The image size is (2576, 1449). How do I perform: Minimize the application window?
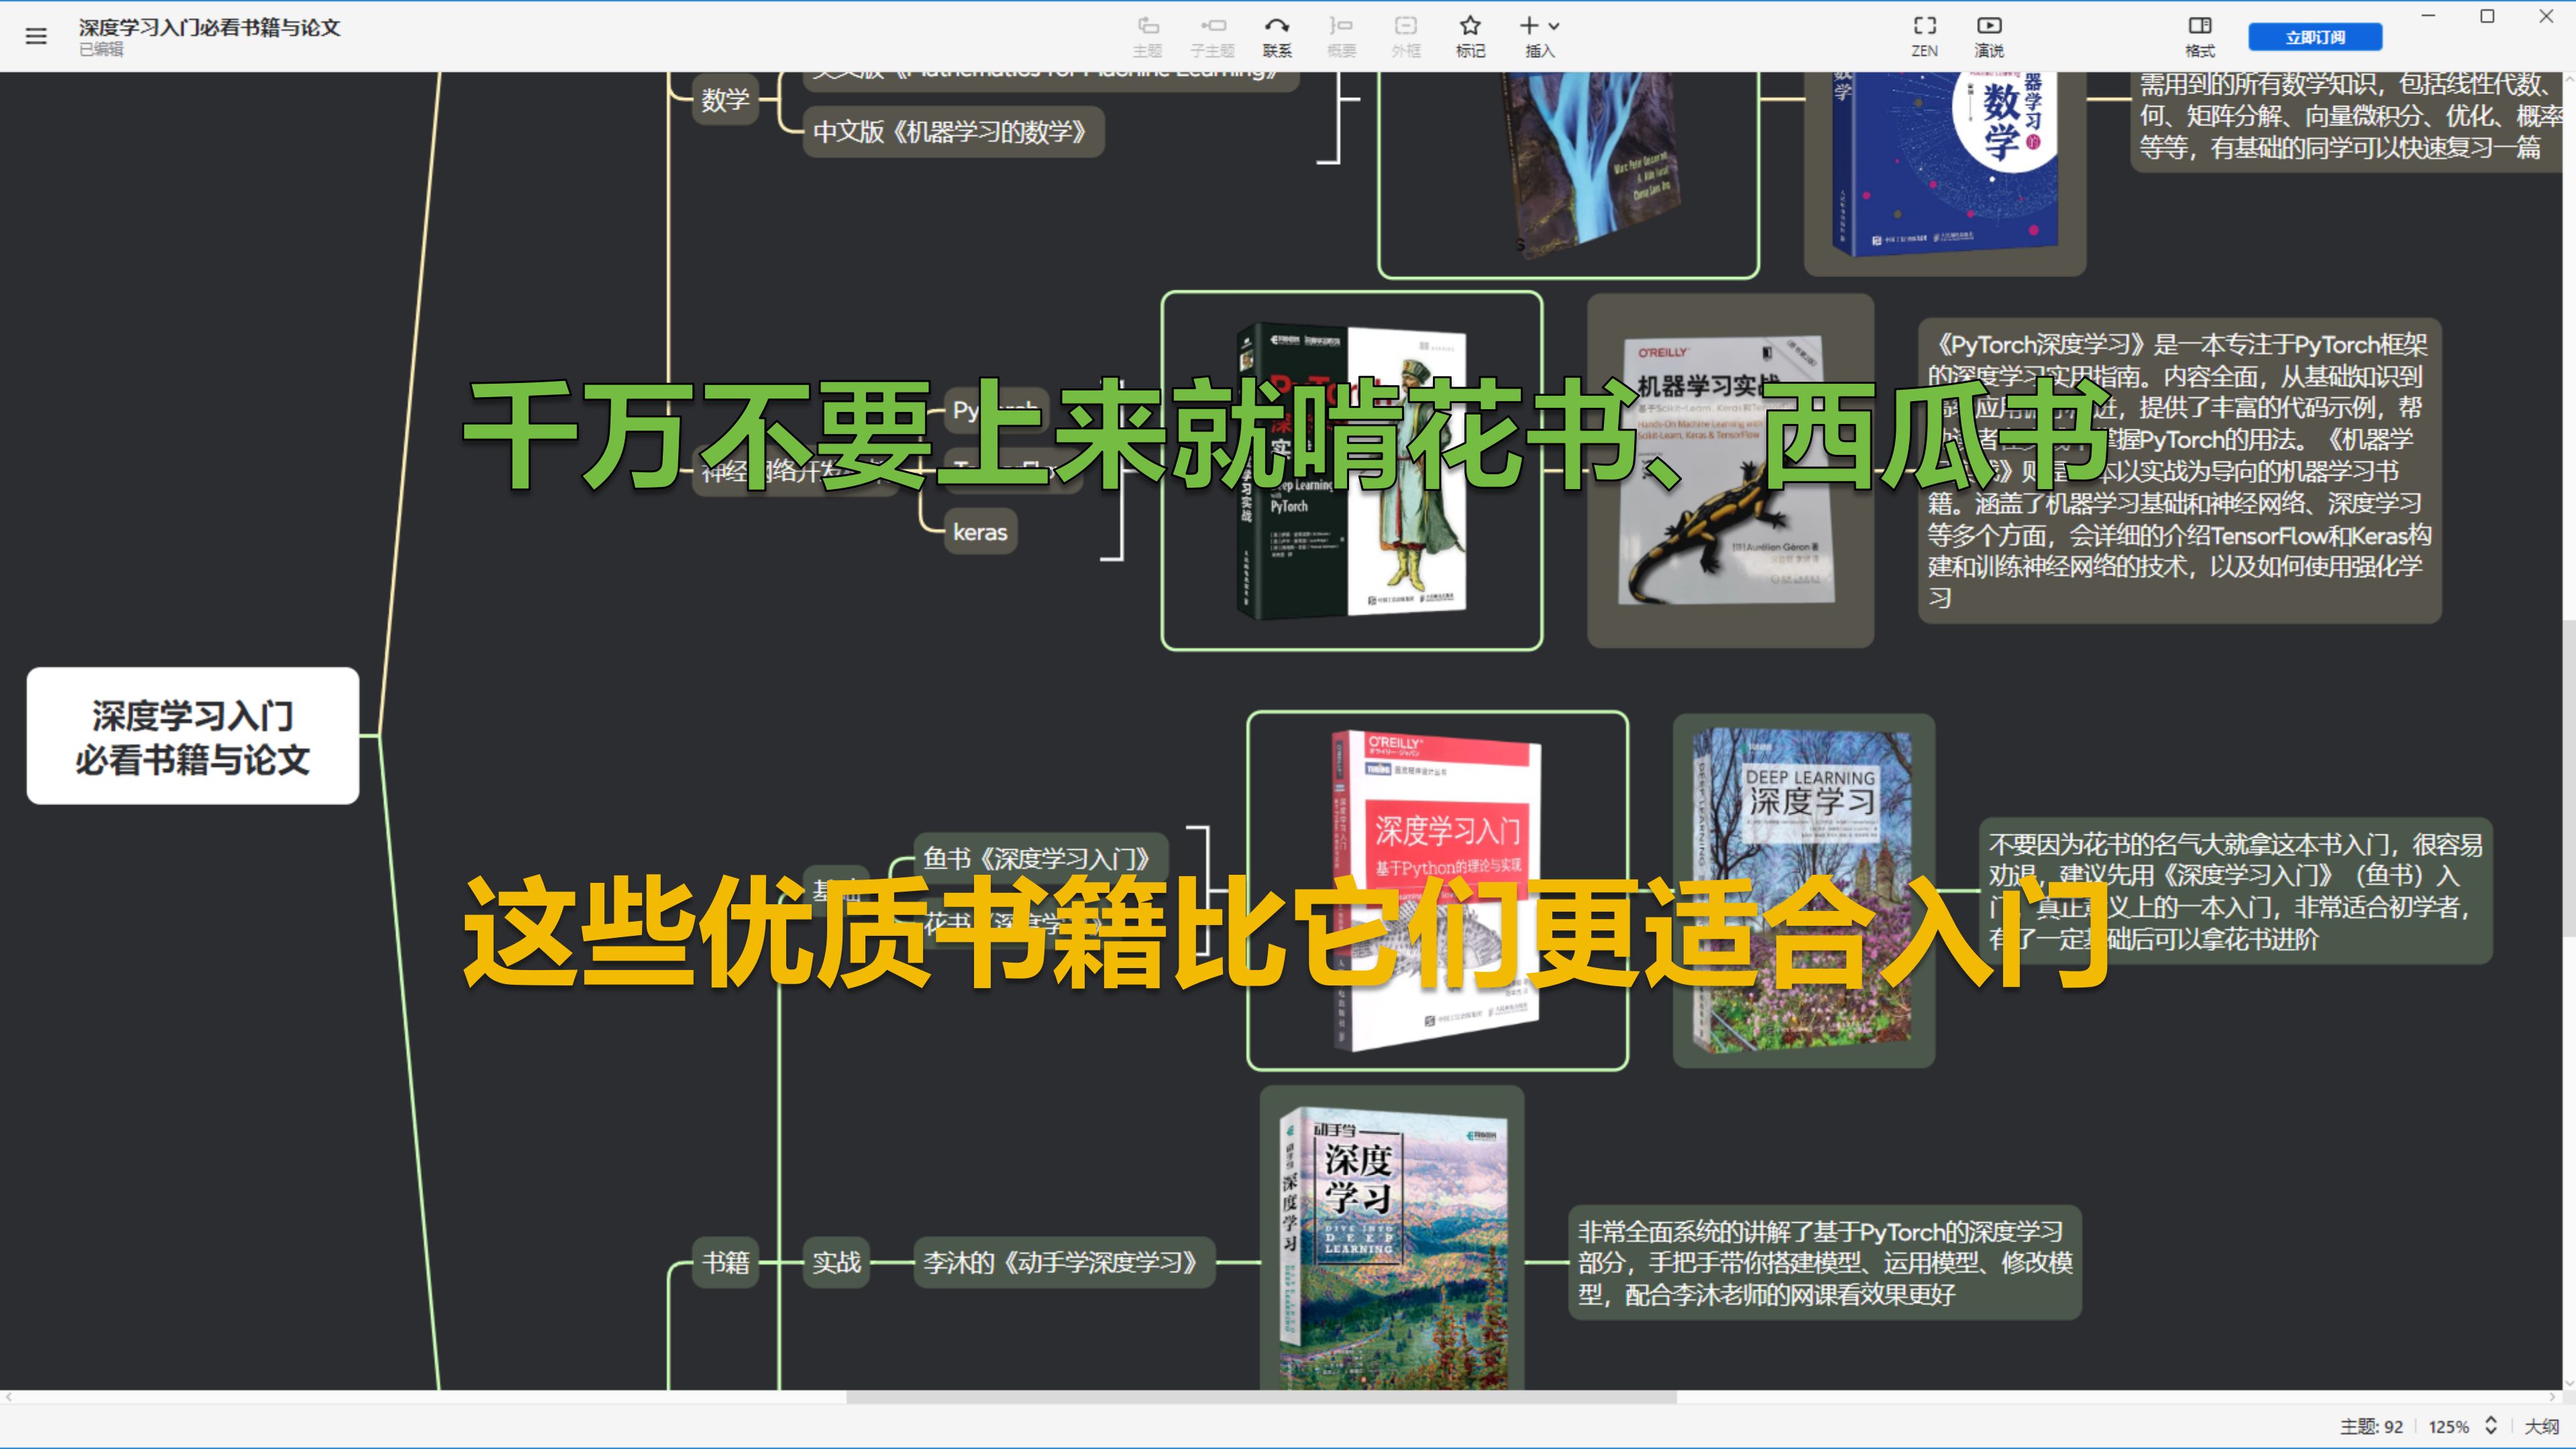pyautogui.click(x=2428, y=16)
